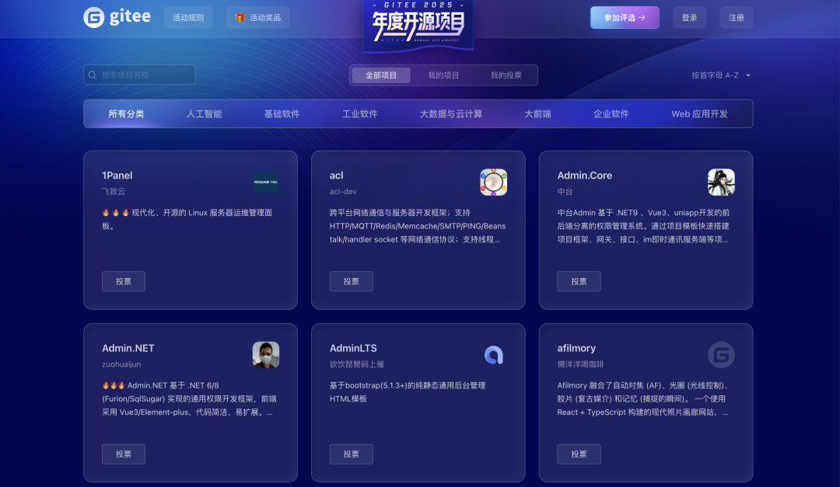Image resolution: width=840 pixels, height=487 pixels.
Task: Click the 1Panel description about Linux 服务器运维
Action: click(x=187, y=219)
